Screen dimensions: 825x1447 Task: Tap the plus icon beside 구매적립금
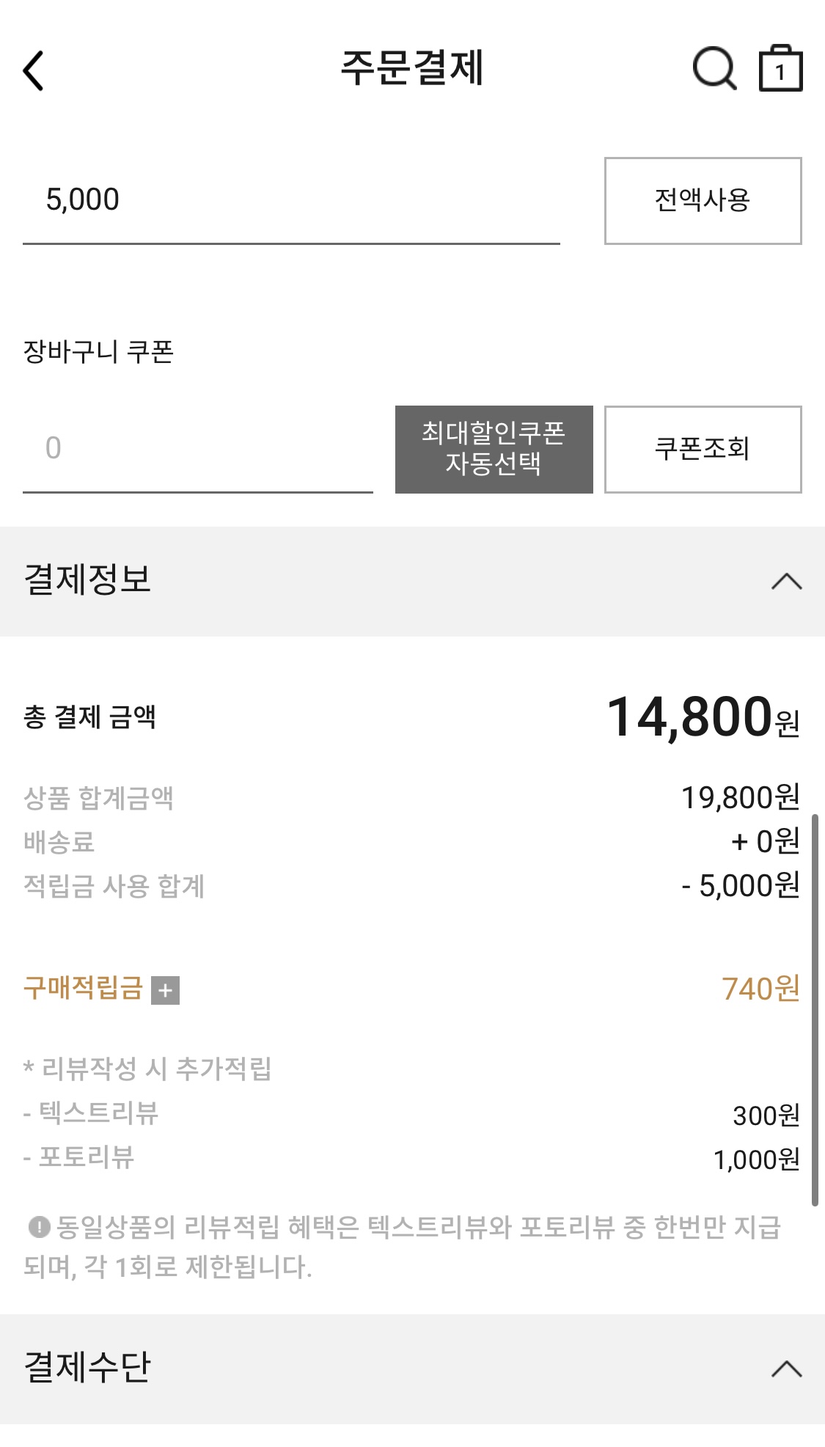pyautogui.click(x=165, y=990)
